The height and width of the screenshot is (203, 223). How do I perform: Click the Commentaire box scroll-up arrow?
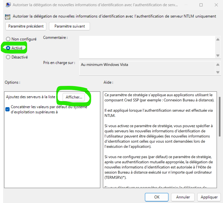[218, 39]
